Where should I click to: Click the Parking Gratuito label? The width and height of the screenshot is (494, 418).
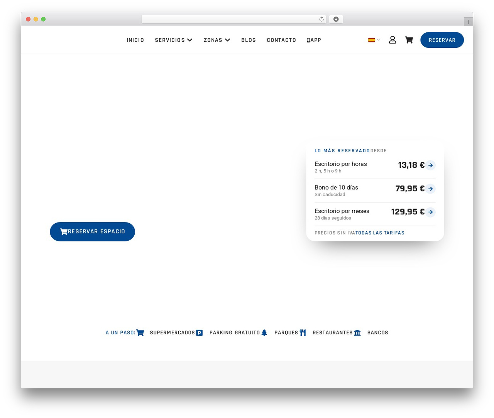(235, 333)
